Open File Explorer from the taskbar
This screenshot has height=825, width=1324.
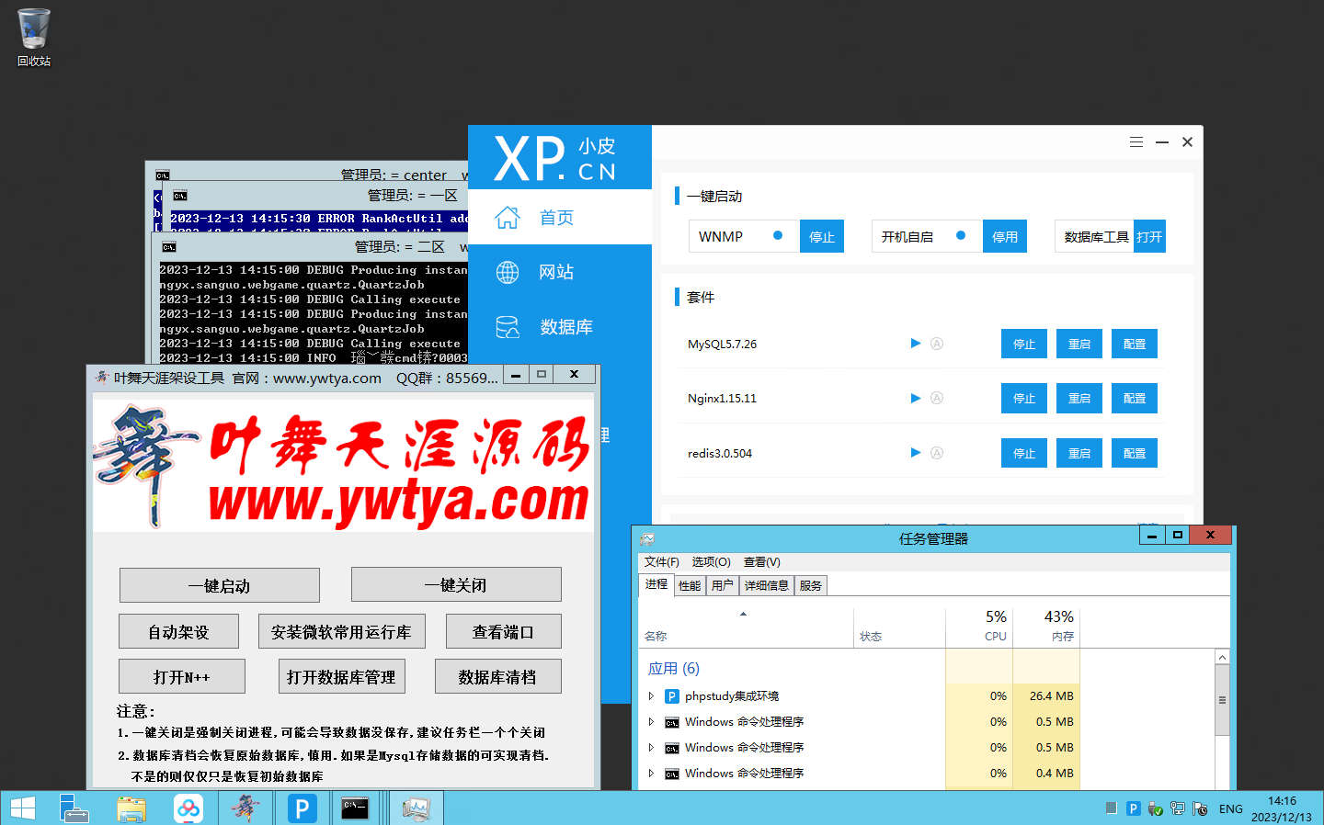(131, 808)
